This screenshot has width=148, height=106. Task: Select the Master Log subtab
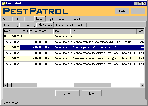(x=45, y=25)
